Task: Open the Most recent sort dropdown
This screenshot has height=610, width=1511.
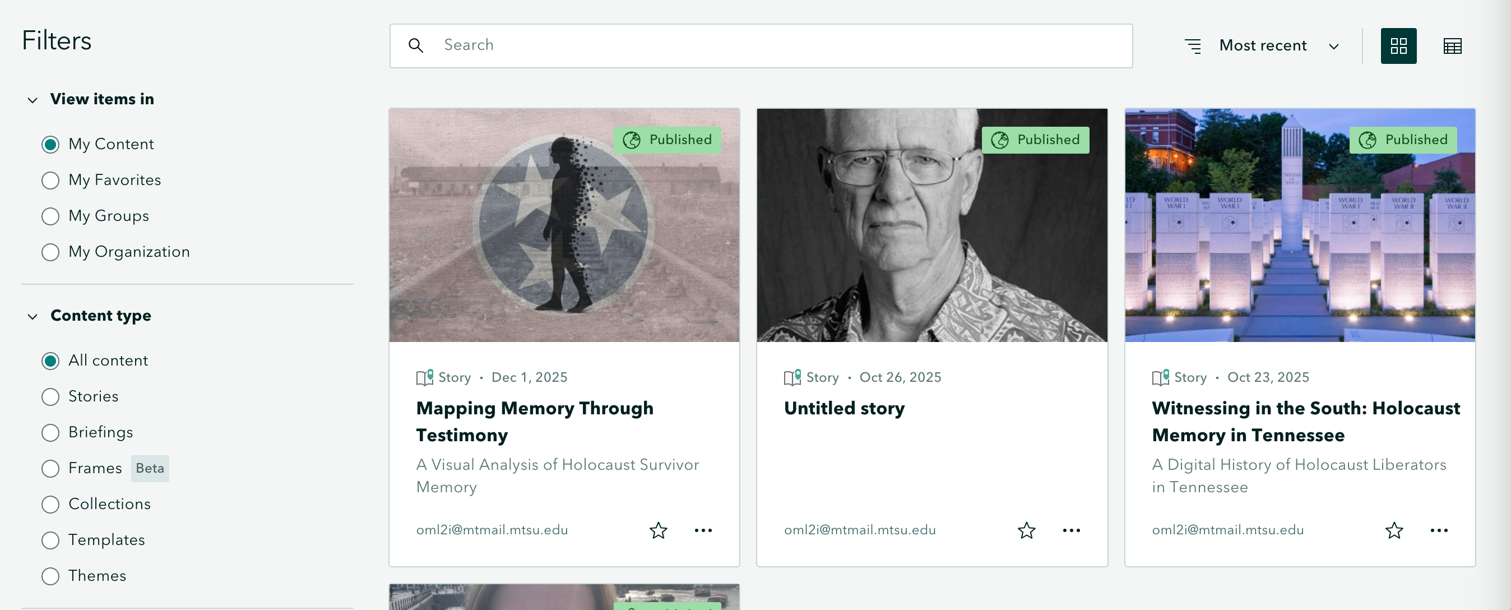Action: pos(1262,46)
